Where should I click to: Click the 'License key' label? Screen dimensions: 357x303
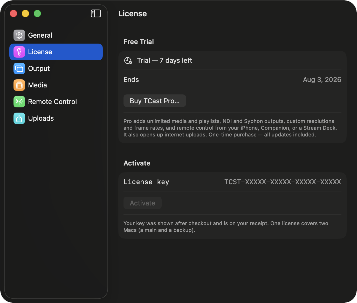click(x=146, y=182)
